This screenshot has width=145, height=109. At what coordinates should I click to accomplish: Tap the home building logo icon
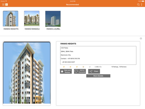pyautogui.click(x=7, y=4)
